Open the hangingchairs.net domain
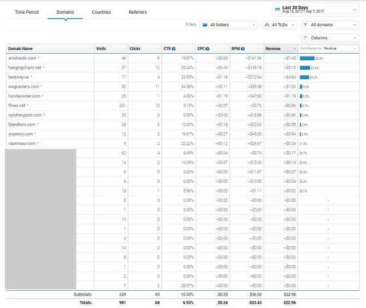This screenshot has width=366, height=308. point(25,67)
